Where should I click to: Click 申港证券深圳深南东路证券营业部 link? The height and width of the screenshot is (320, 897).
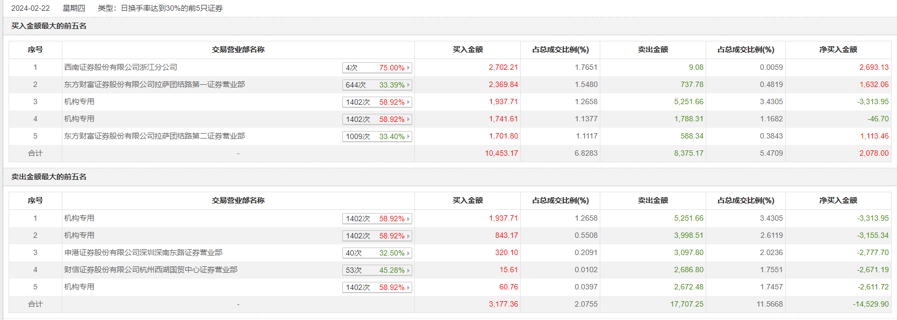pos(143,252)
